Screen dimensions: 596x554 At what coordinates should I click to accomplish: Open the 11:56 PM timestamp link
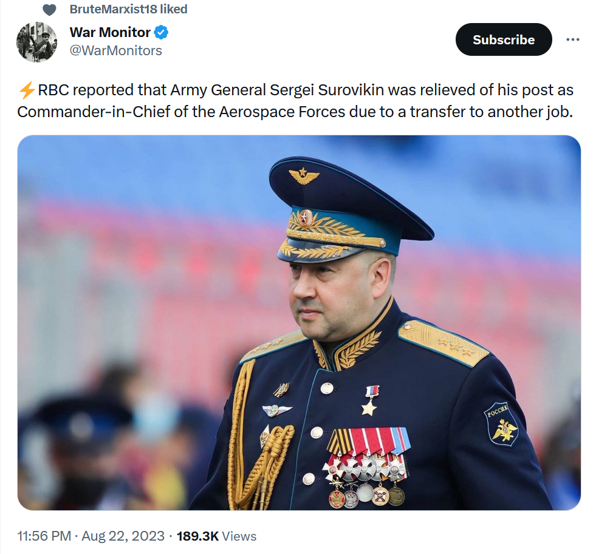(x=44, y=536)
